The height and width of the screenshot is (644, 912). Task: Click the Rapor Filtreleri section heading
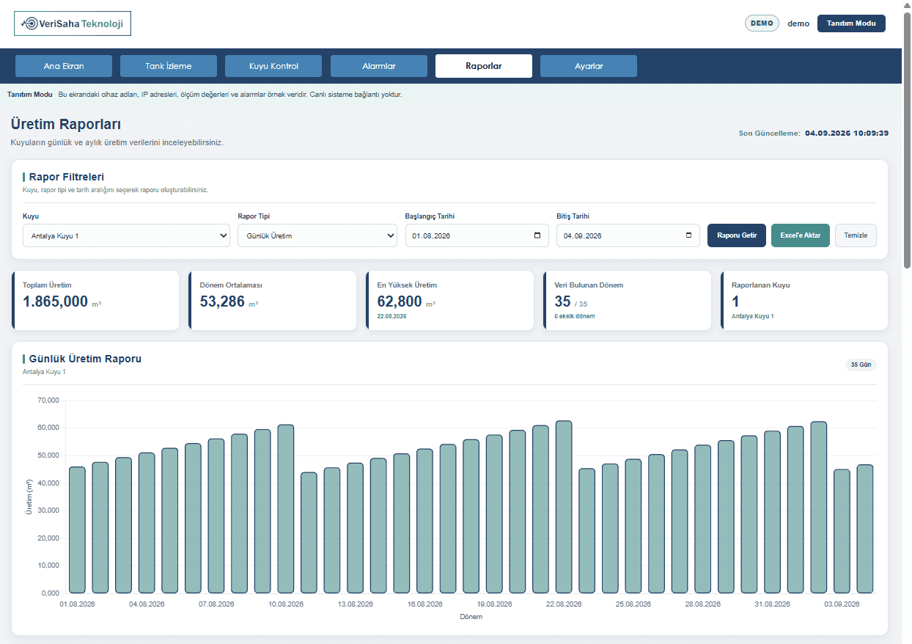(x=66, y=177)
